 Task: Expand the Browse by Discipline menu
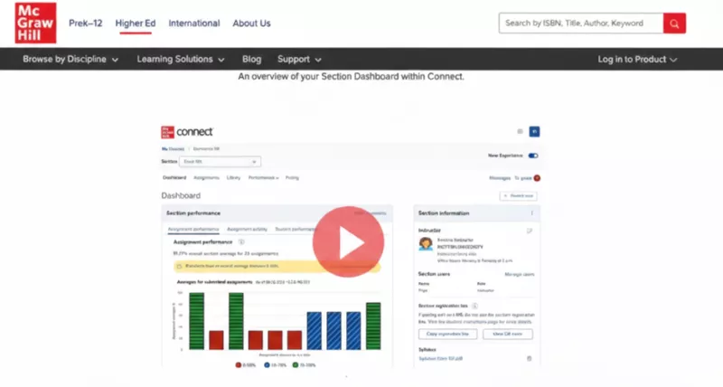tap(70, 59)
